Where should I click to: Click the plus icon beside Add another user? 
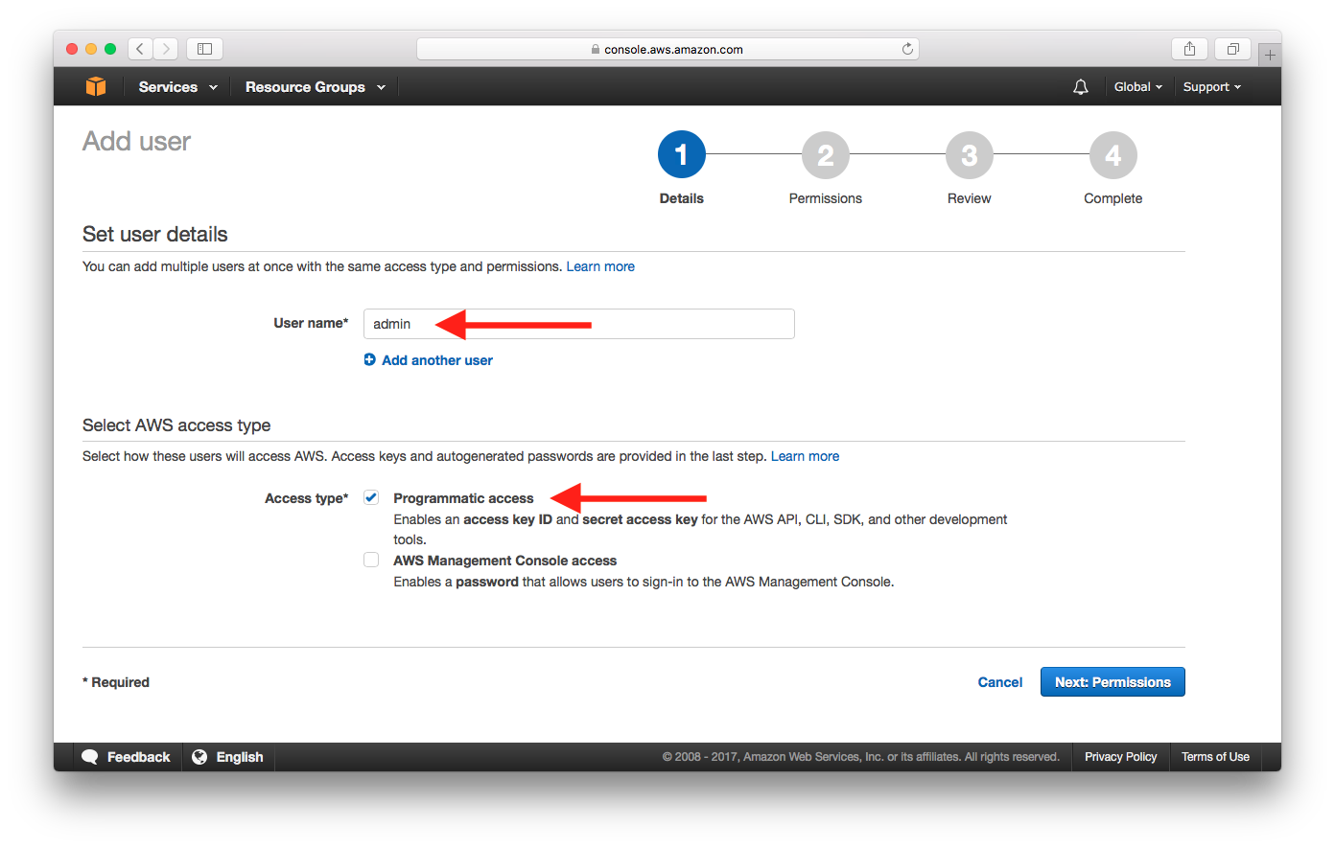click(x=370, y=360)
